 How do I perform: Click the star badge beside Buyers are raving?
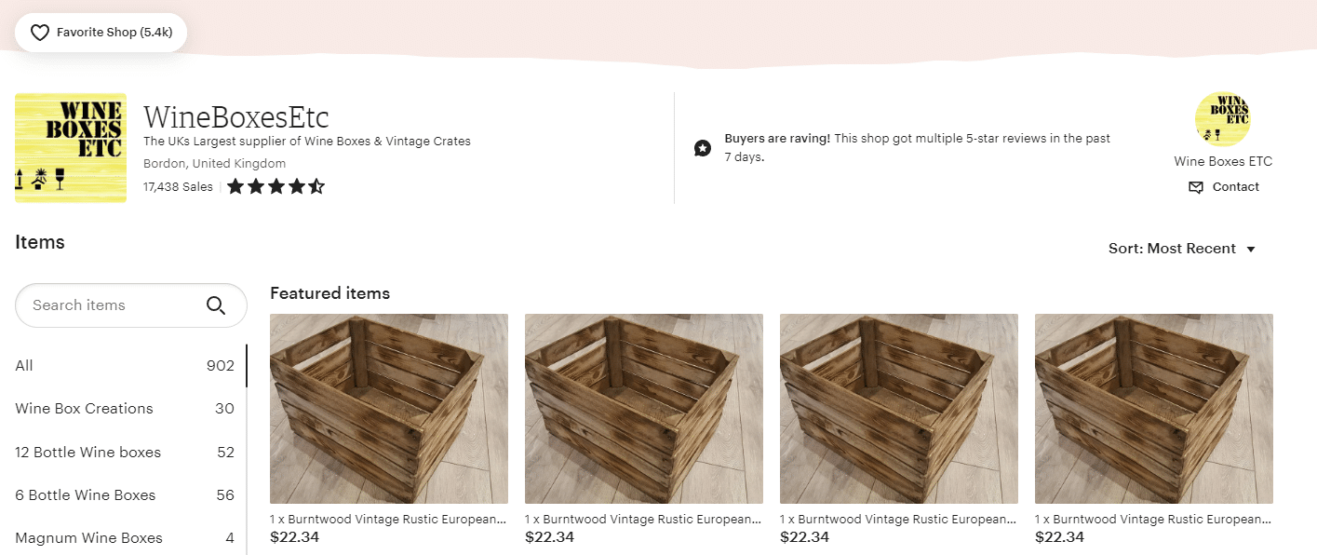[703, 148]
